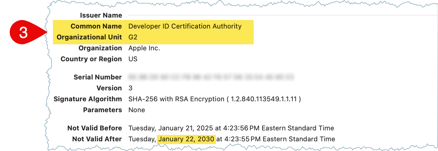Click the Country or Region label
Image resolution: width=438 pixels, height=151 pixels.
91,59
